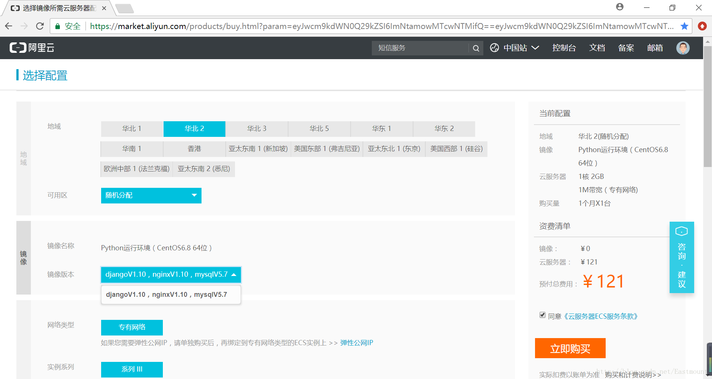Viewport: 712px width, 379px height.
Task: Click the 1核 2GB server spec
Action: pyautogui.click(x=591, y=177)
